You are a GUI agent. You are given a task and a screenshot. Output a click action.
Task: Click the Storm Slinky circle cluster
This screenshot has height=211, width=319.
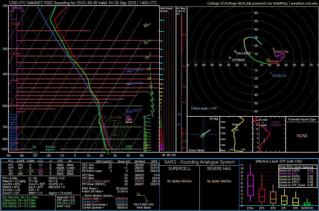pyautogui.click(x=202, y=136)
